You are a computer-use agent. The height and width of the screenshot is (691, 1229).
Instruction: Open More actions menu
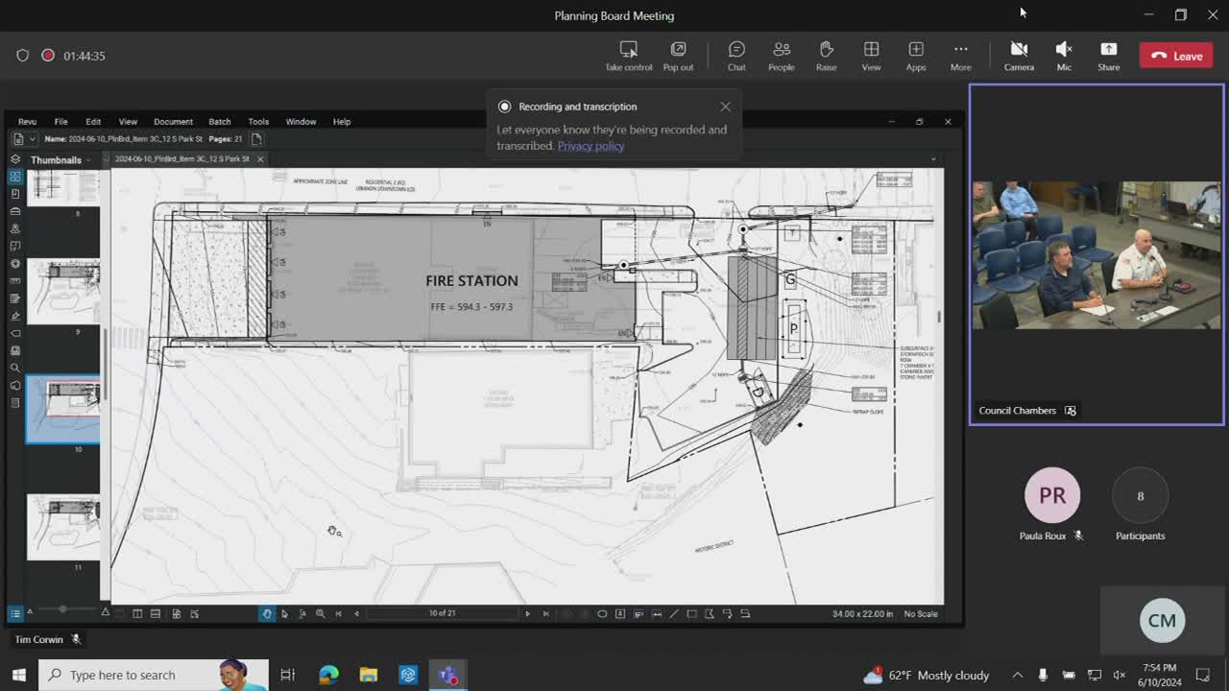click(960, 56)
